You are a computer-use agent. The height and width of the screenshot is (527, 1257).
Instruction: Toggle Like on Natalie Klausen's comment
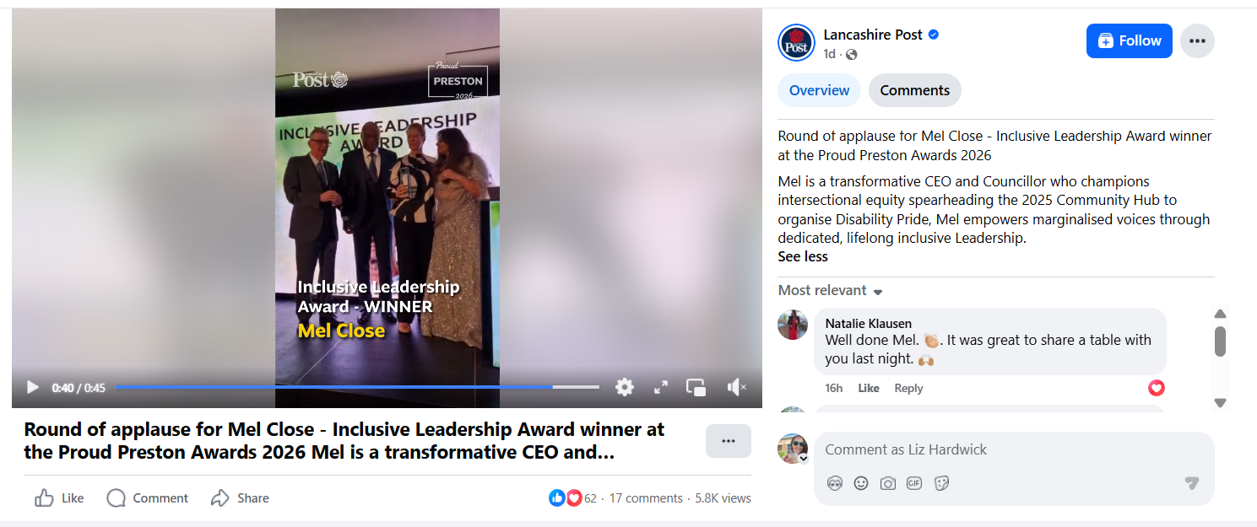(x=869, y=389)
